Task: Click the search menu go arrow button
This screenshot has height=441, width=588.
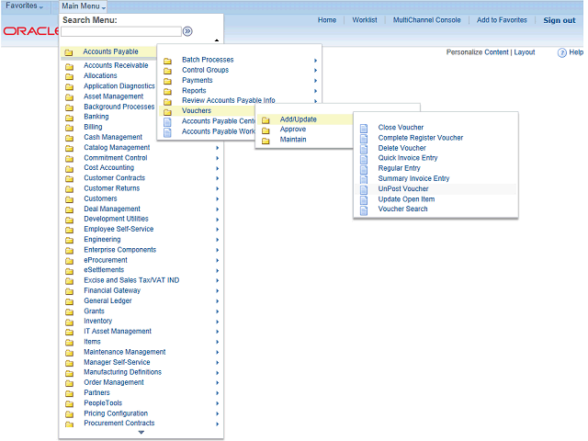Action: (x=187, y=31)
